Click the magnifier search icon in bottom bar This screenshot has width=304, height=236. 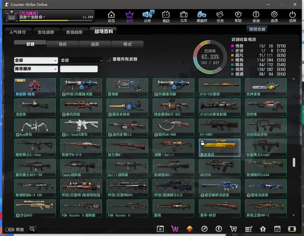[32, 229]
